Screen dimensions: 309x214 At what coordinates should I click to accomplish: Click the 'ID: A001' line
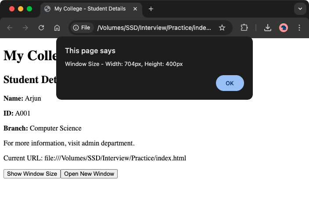[x=17, y=113]
